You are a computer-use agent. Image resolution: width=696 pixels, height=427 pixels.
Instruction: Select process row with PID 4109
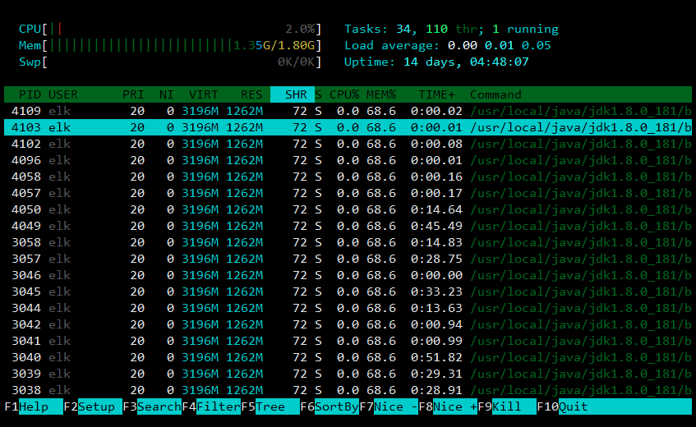coord(348,111)
